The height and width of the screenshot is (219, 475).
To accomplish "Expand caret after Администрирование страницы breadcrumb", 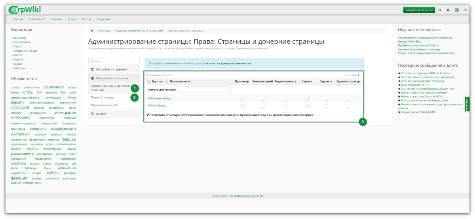I will (204, 30).
